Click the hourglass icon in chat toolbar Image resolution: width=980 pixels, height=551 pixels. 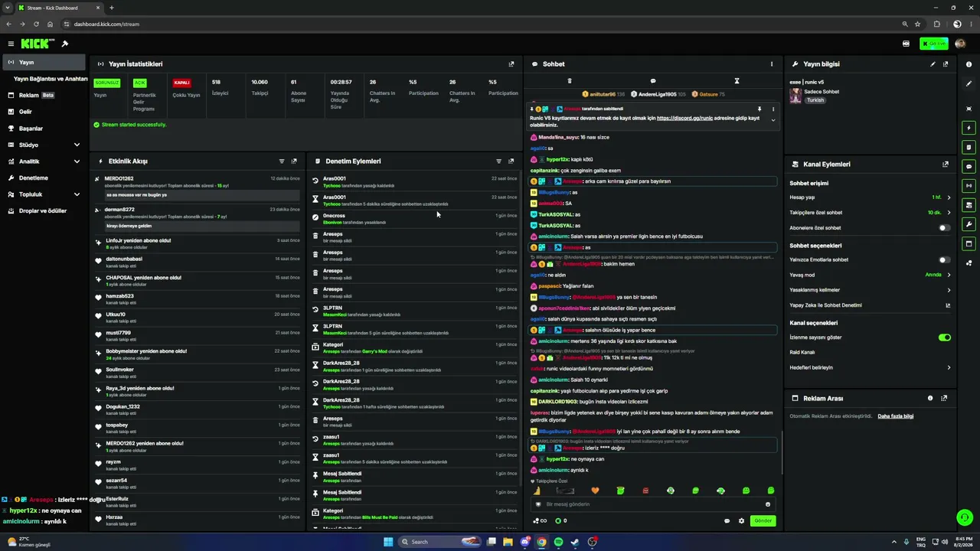click(737, 80)
